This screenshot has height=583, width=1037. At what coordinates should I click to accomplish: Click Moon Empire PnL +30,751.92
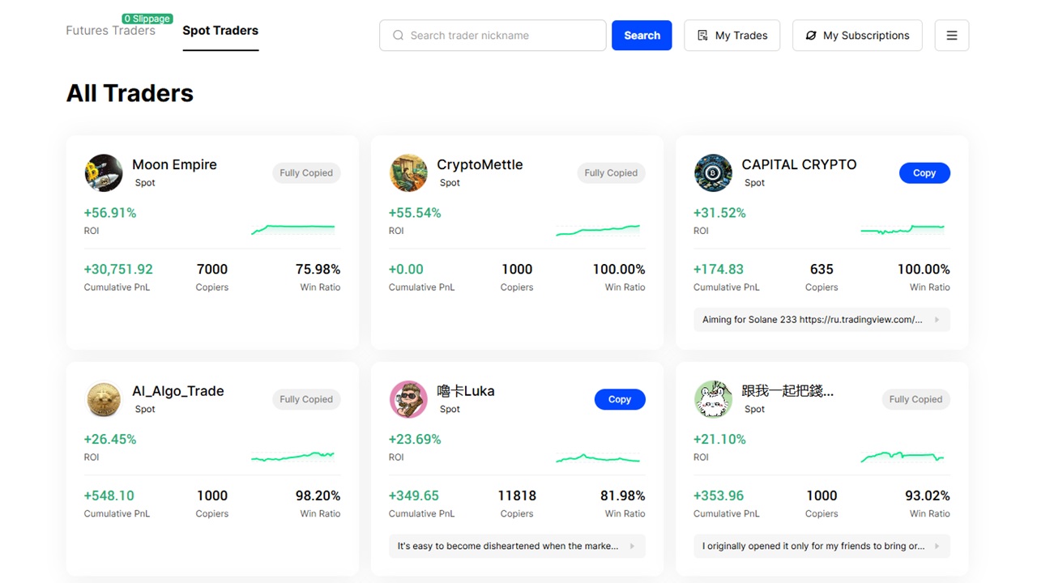[118, 270]
